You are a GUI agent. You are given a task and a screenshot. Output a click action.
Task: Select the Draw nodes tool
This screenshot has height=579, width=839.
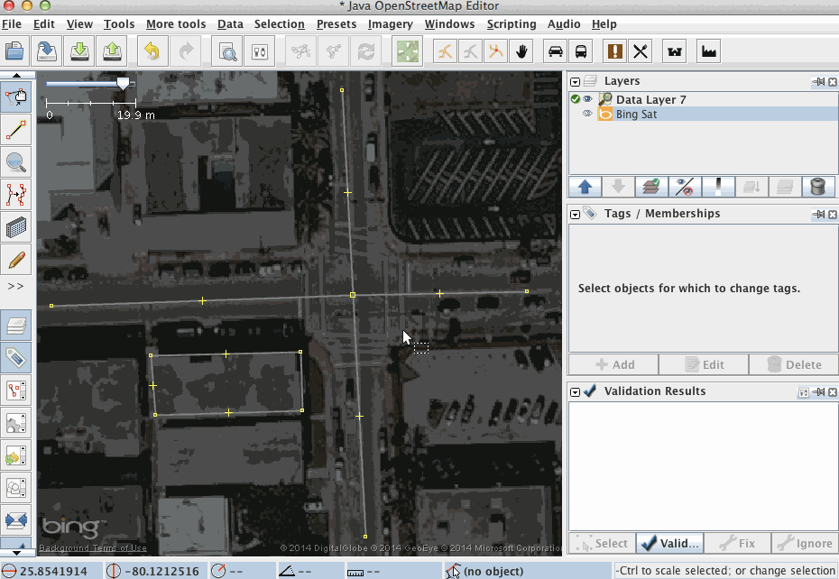click(x=16, y=130)
